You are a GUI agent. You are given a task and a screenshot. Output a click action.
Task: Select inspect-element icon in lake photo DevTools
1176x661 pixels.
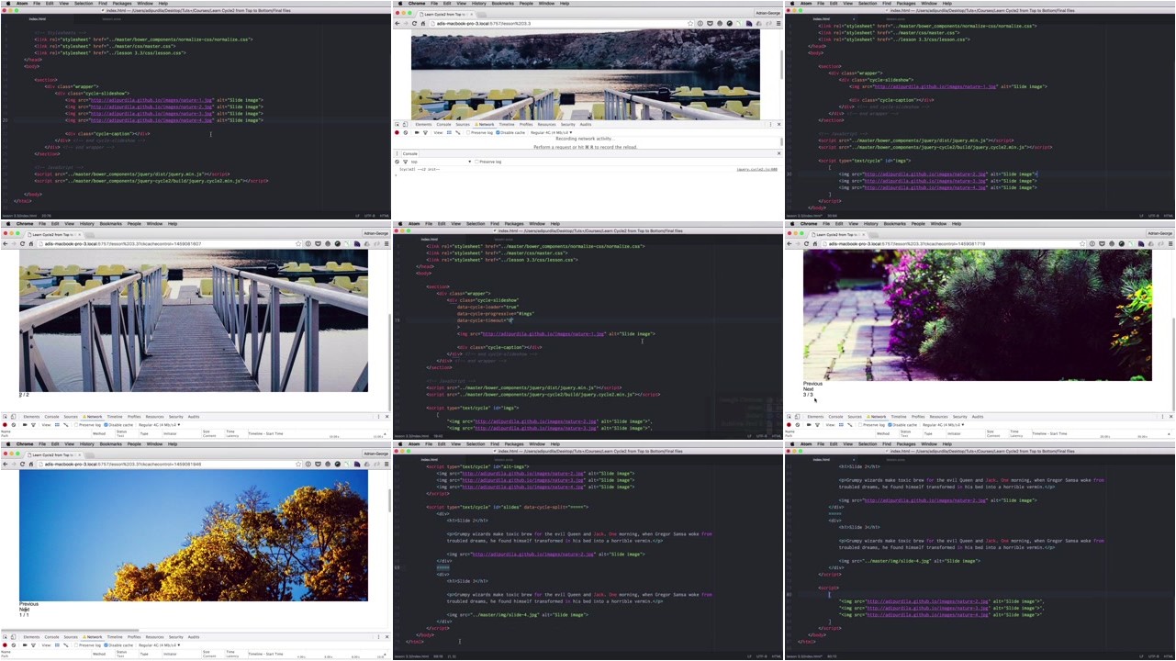(397, 124)
